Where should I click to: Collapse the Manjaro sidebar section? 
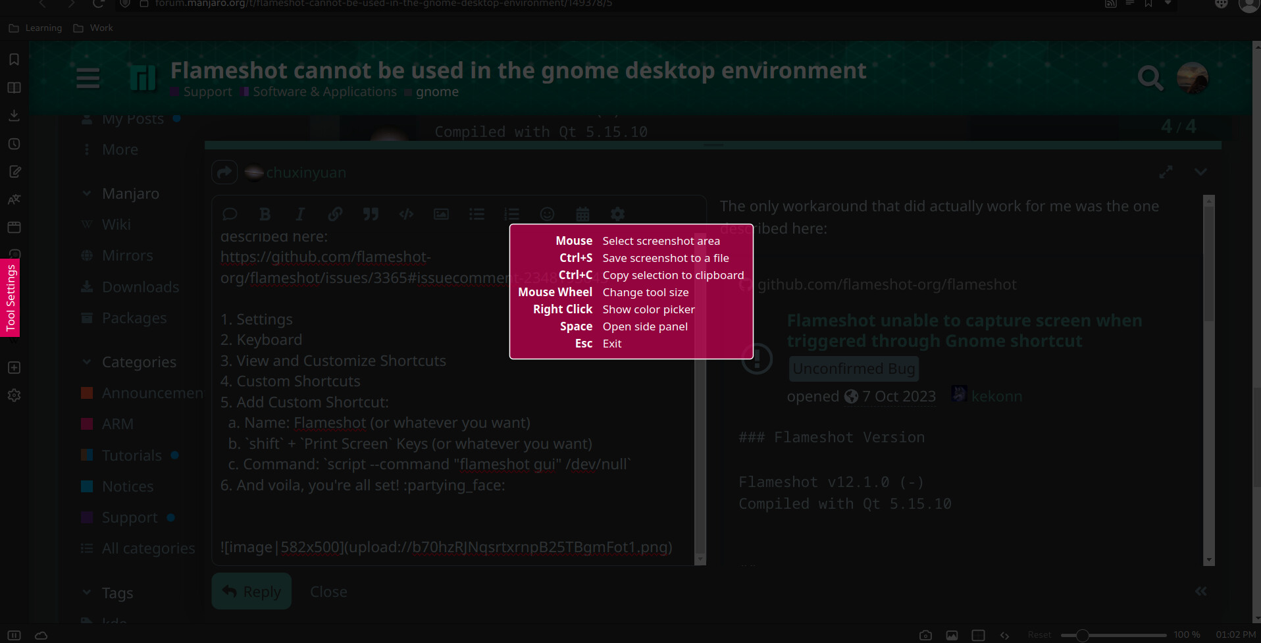86,193
